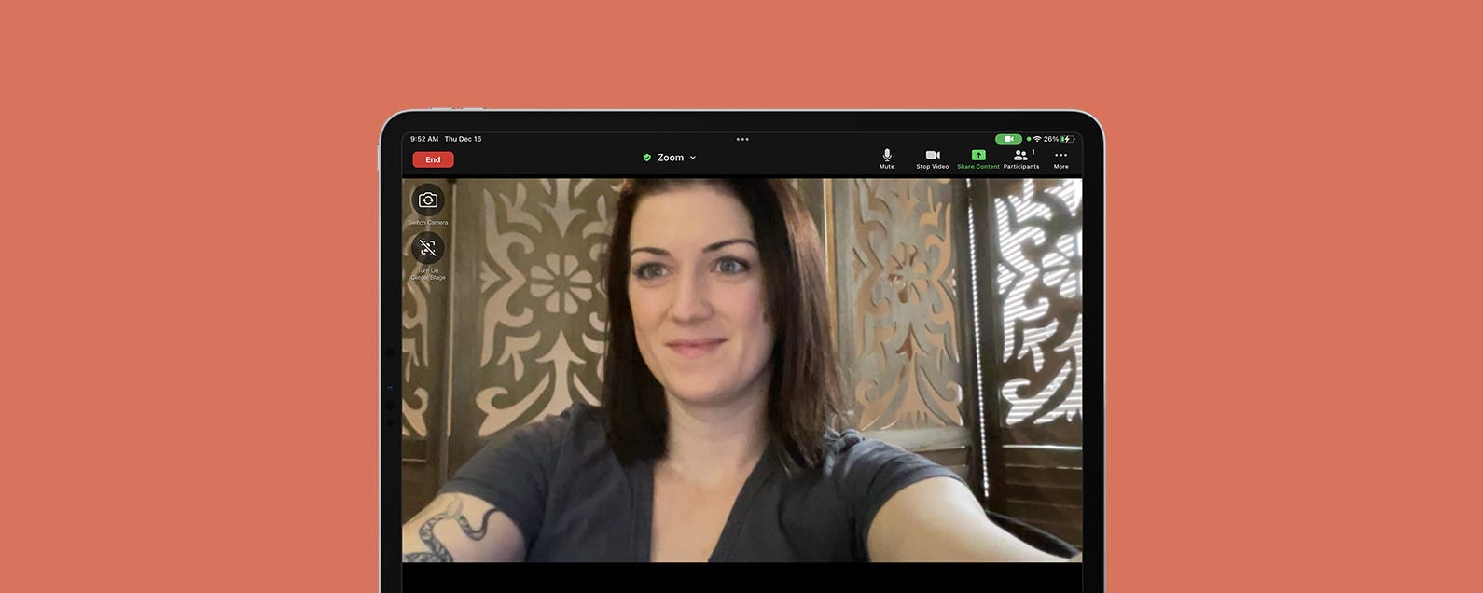Viewport: 1483px width, 593px height.
Task: Turn On Center Stage
Action: [428, 248]
